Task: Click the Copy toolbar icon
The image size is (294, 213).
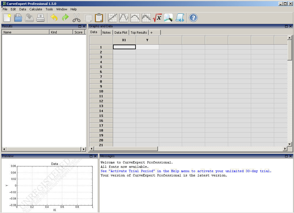Action: (88, 18)
